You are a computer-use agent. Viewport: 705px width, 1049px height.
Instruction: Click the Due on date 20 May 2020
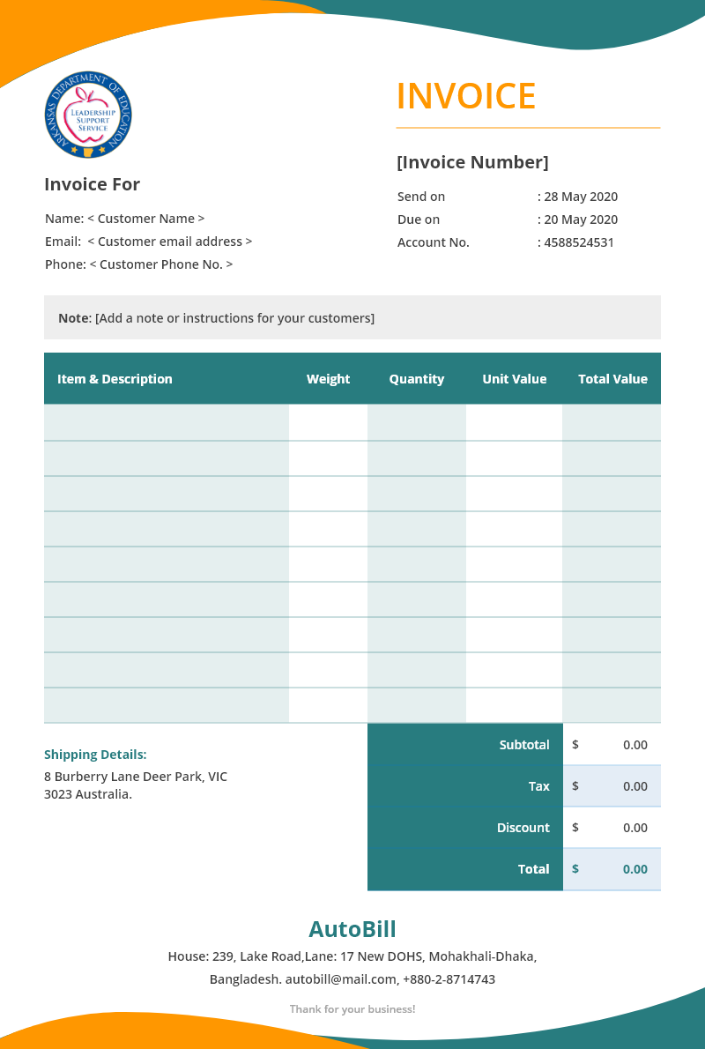pyautogui.click(x=581, y=219)
